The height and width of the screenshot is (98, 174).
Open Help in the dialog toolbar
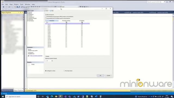pos(52,11)
